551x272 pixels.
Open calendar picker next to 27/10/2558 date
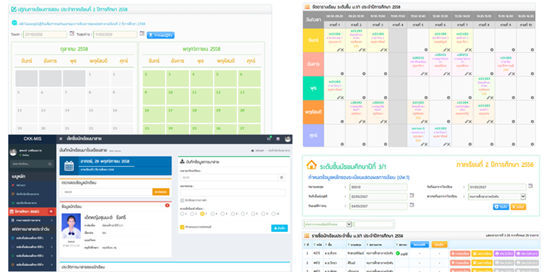click(x=72, y=33)
